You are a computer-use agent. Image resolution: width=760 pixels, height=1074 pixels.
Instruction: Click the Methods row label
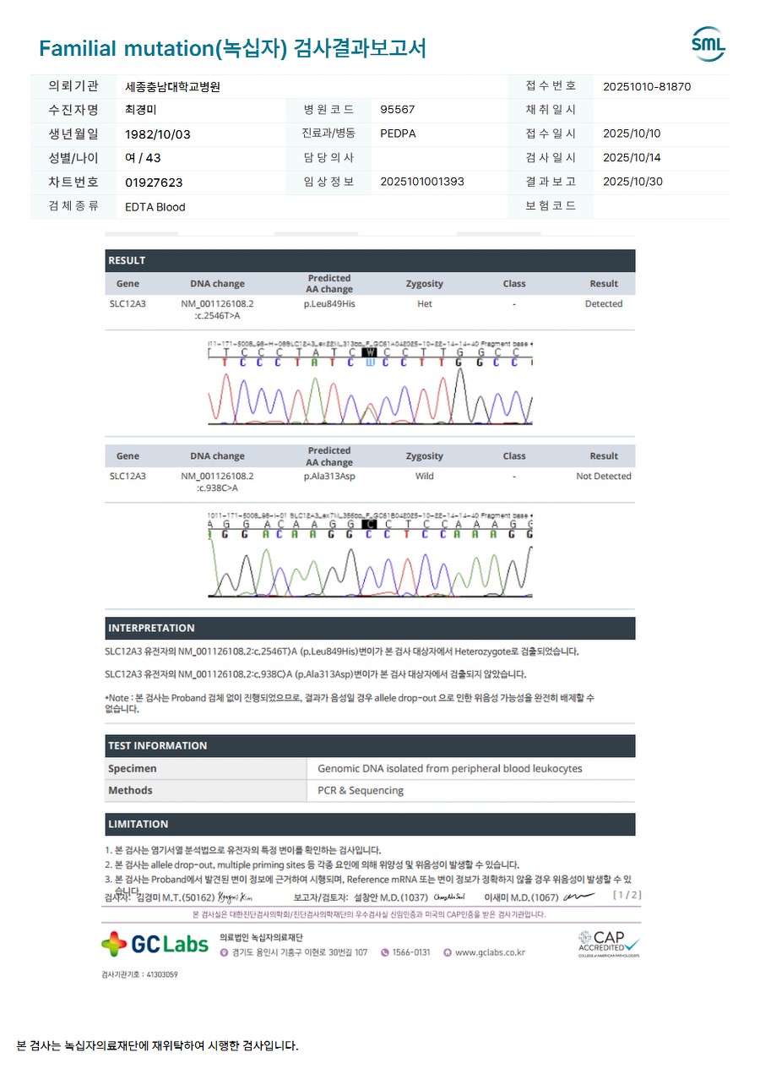tap(131, 790)
